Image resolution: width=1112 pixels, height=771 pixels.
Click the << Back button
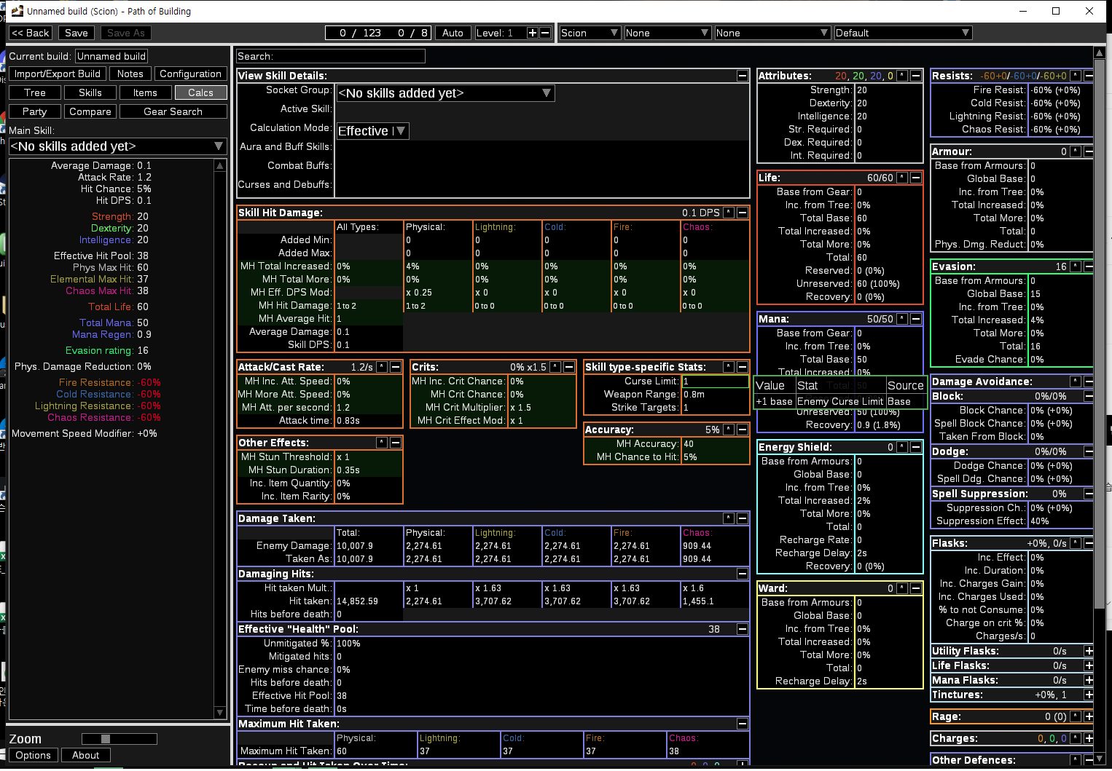[x=31, y=33]
